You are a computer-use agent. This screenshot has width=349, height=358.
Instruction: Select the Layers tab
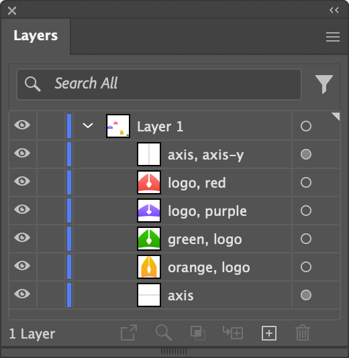[36, 36]
